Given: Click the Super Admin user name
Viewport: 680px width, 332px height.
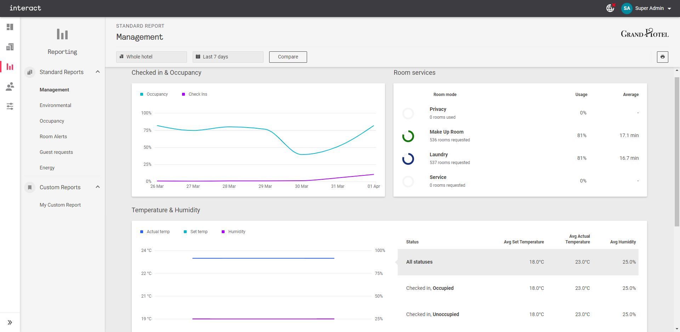Looking at the screenshot, I should click(x=650, y=8).
